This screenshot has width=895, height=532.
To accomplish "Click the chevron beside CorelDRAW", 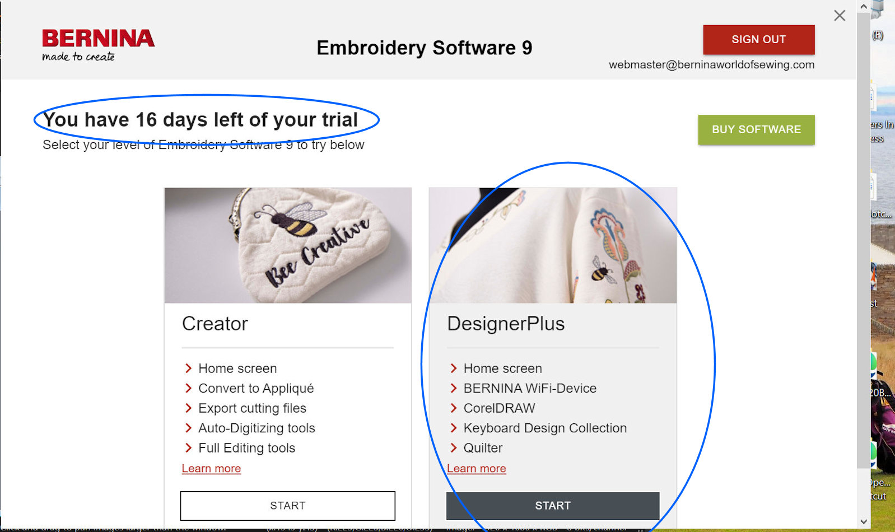I will pyautogui.click(x=454, y=408).
